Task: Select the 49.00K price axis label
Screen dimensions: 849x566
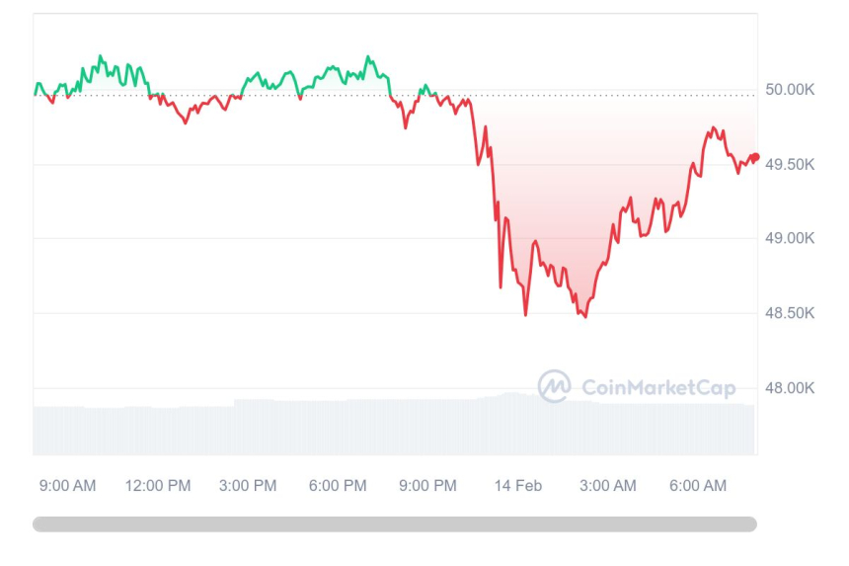Action: tap(790, 239)
